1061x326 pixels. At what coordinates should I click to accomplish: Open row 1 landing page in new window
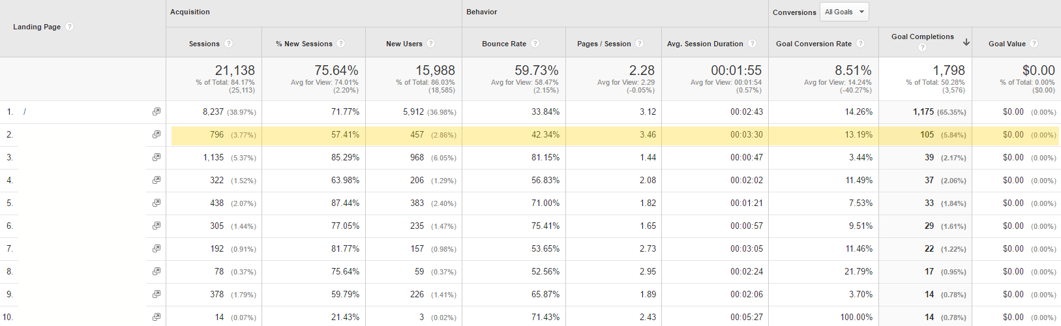(157, 111)
